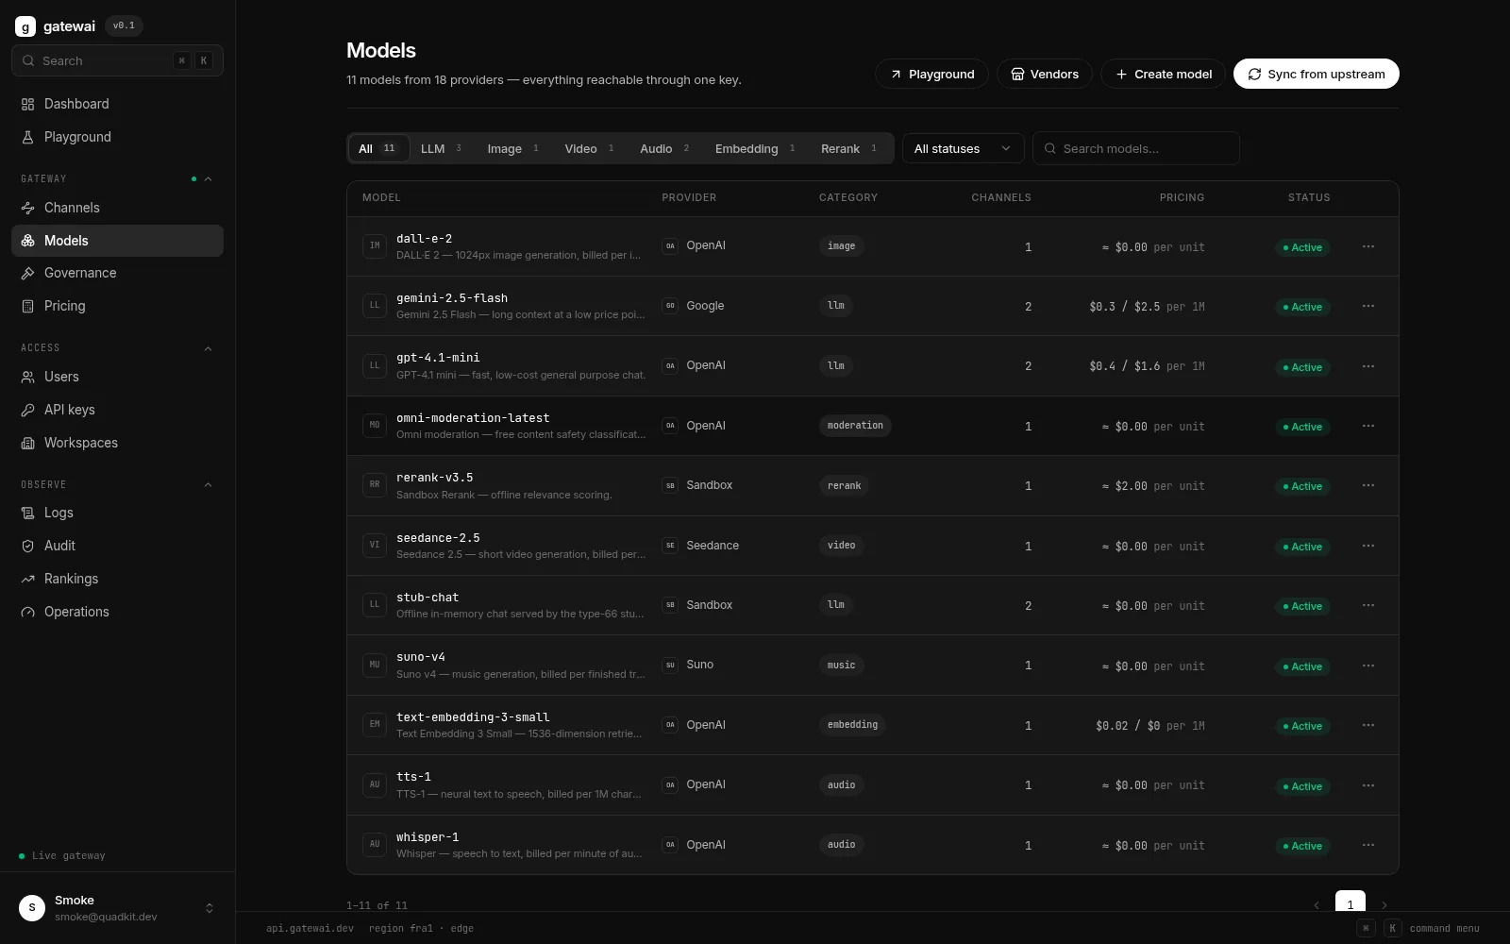
Task: Open Logs page
Action: (x=117, y=513)
